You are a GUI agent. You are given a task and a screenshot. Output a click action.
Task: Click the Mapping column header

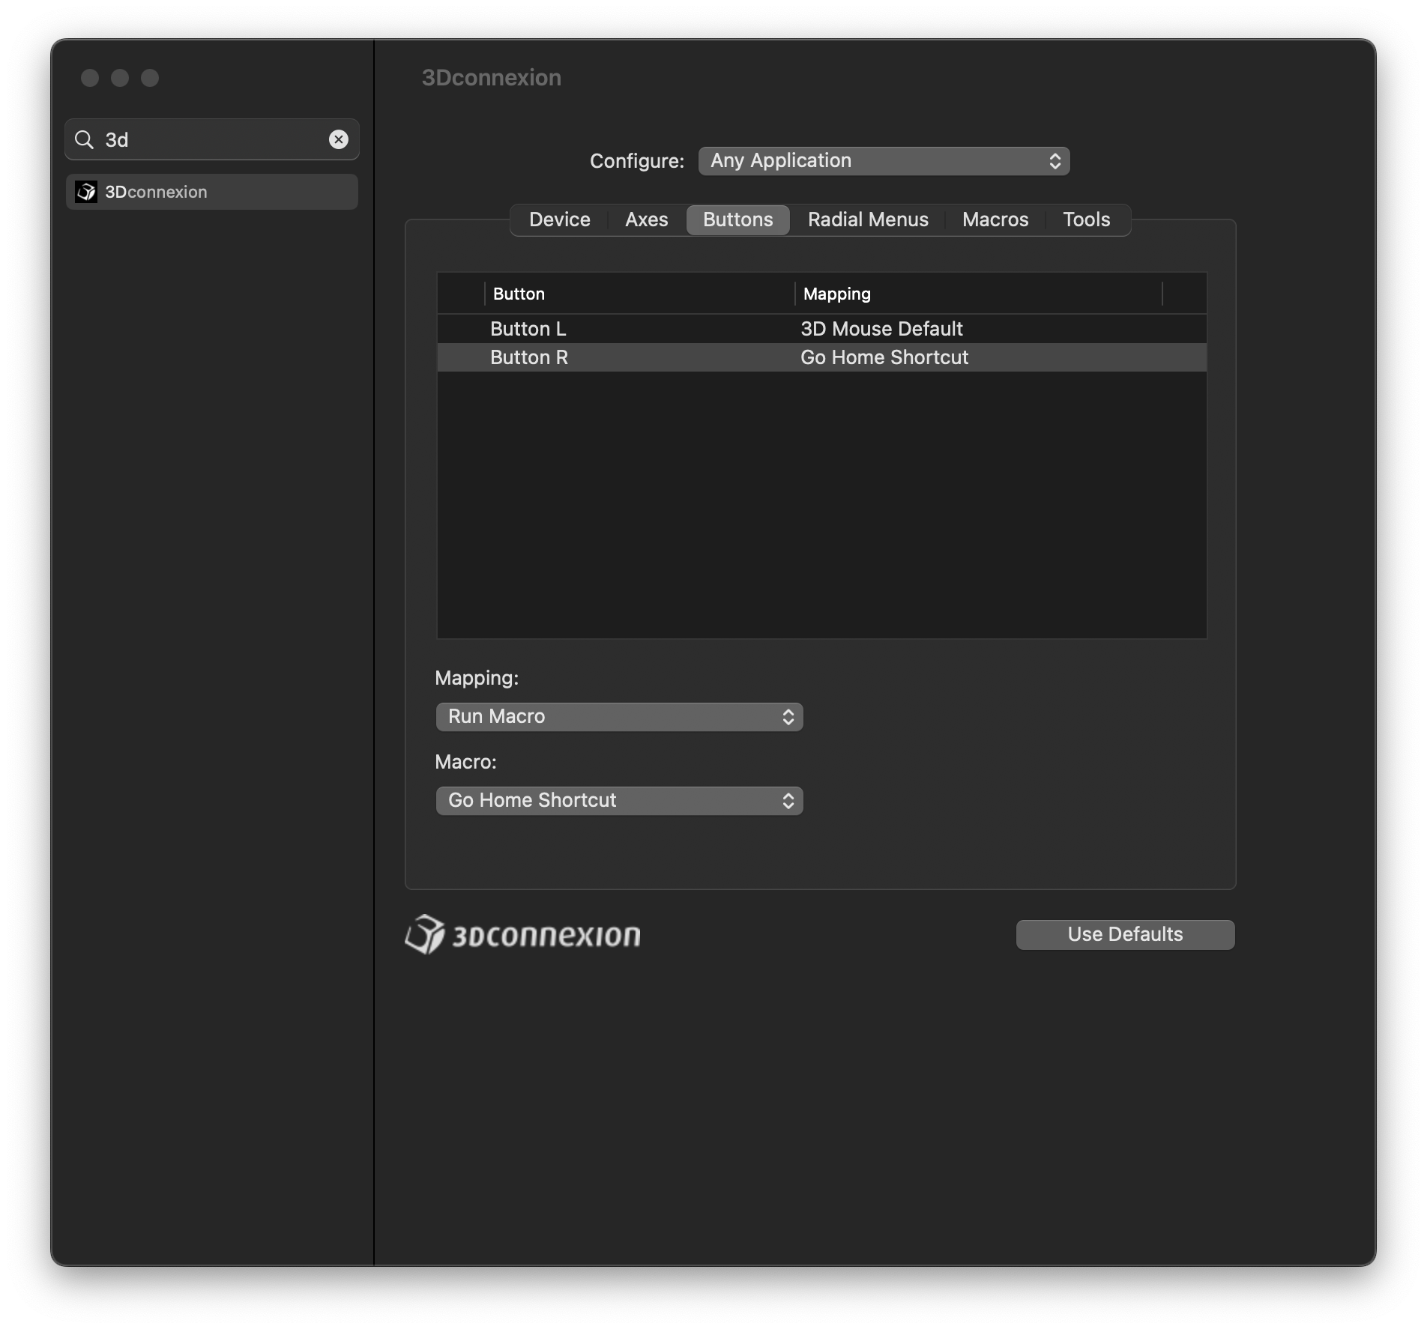979,294
